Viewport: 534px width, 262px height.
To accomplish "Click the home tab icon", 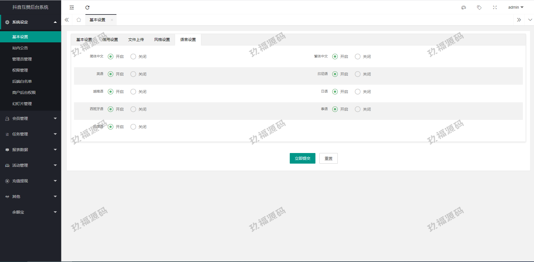I will pos(79,20).
